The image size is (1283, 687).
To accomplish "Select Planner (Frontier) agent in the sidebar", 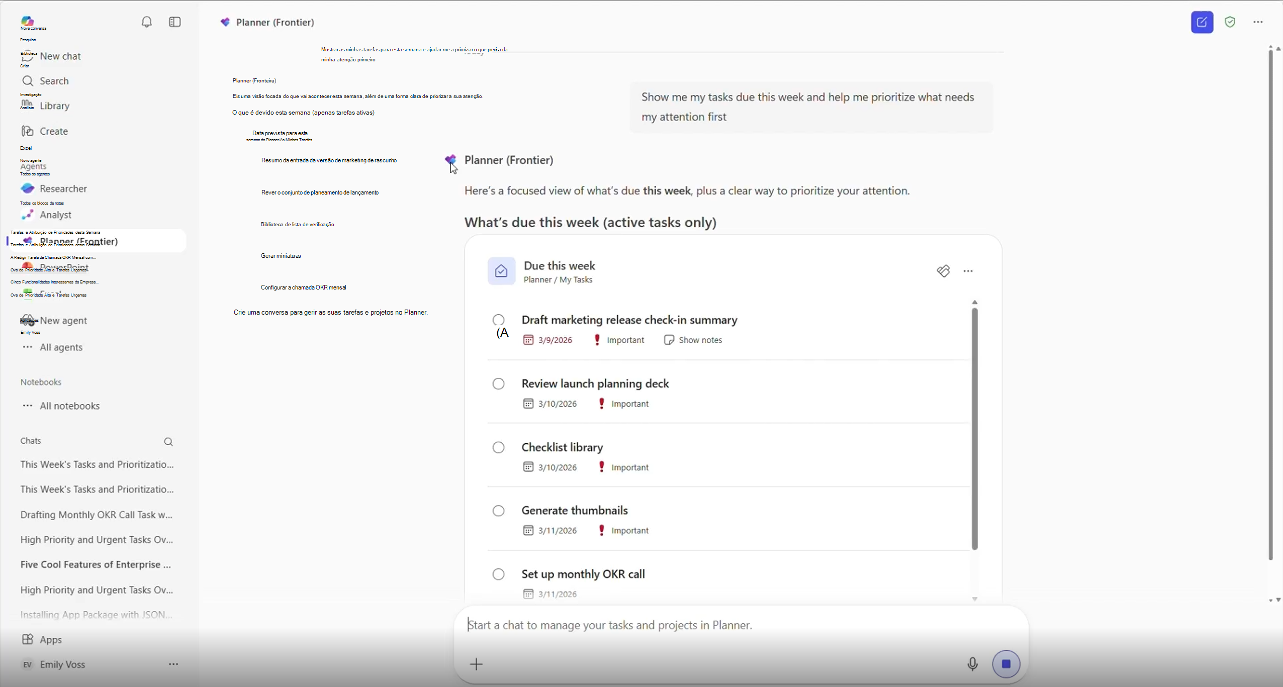I will [97, 241].
